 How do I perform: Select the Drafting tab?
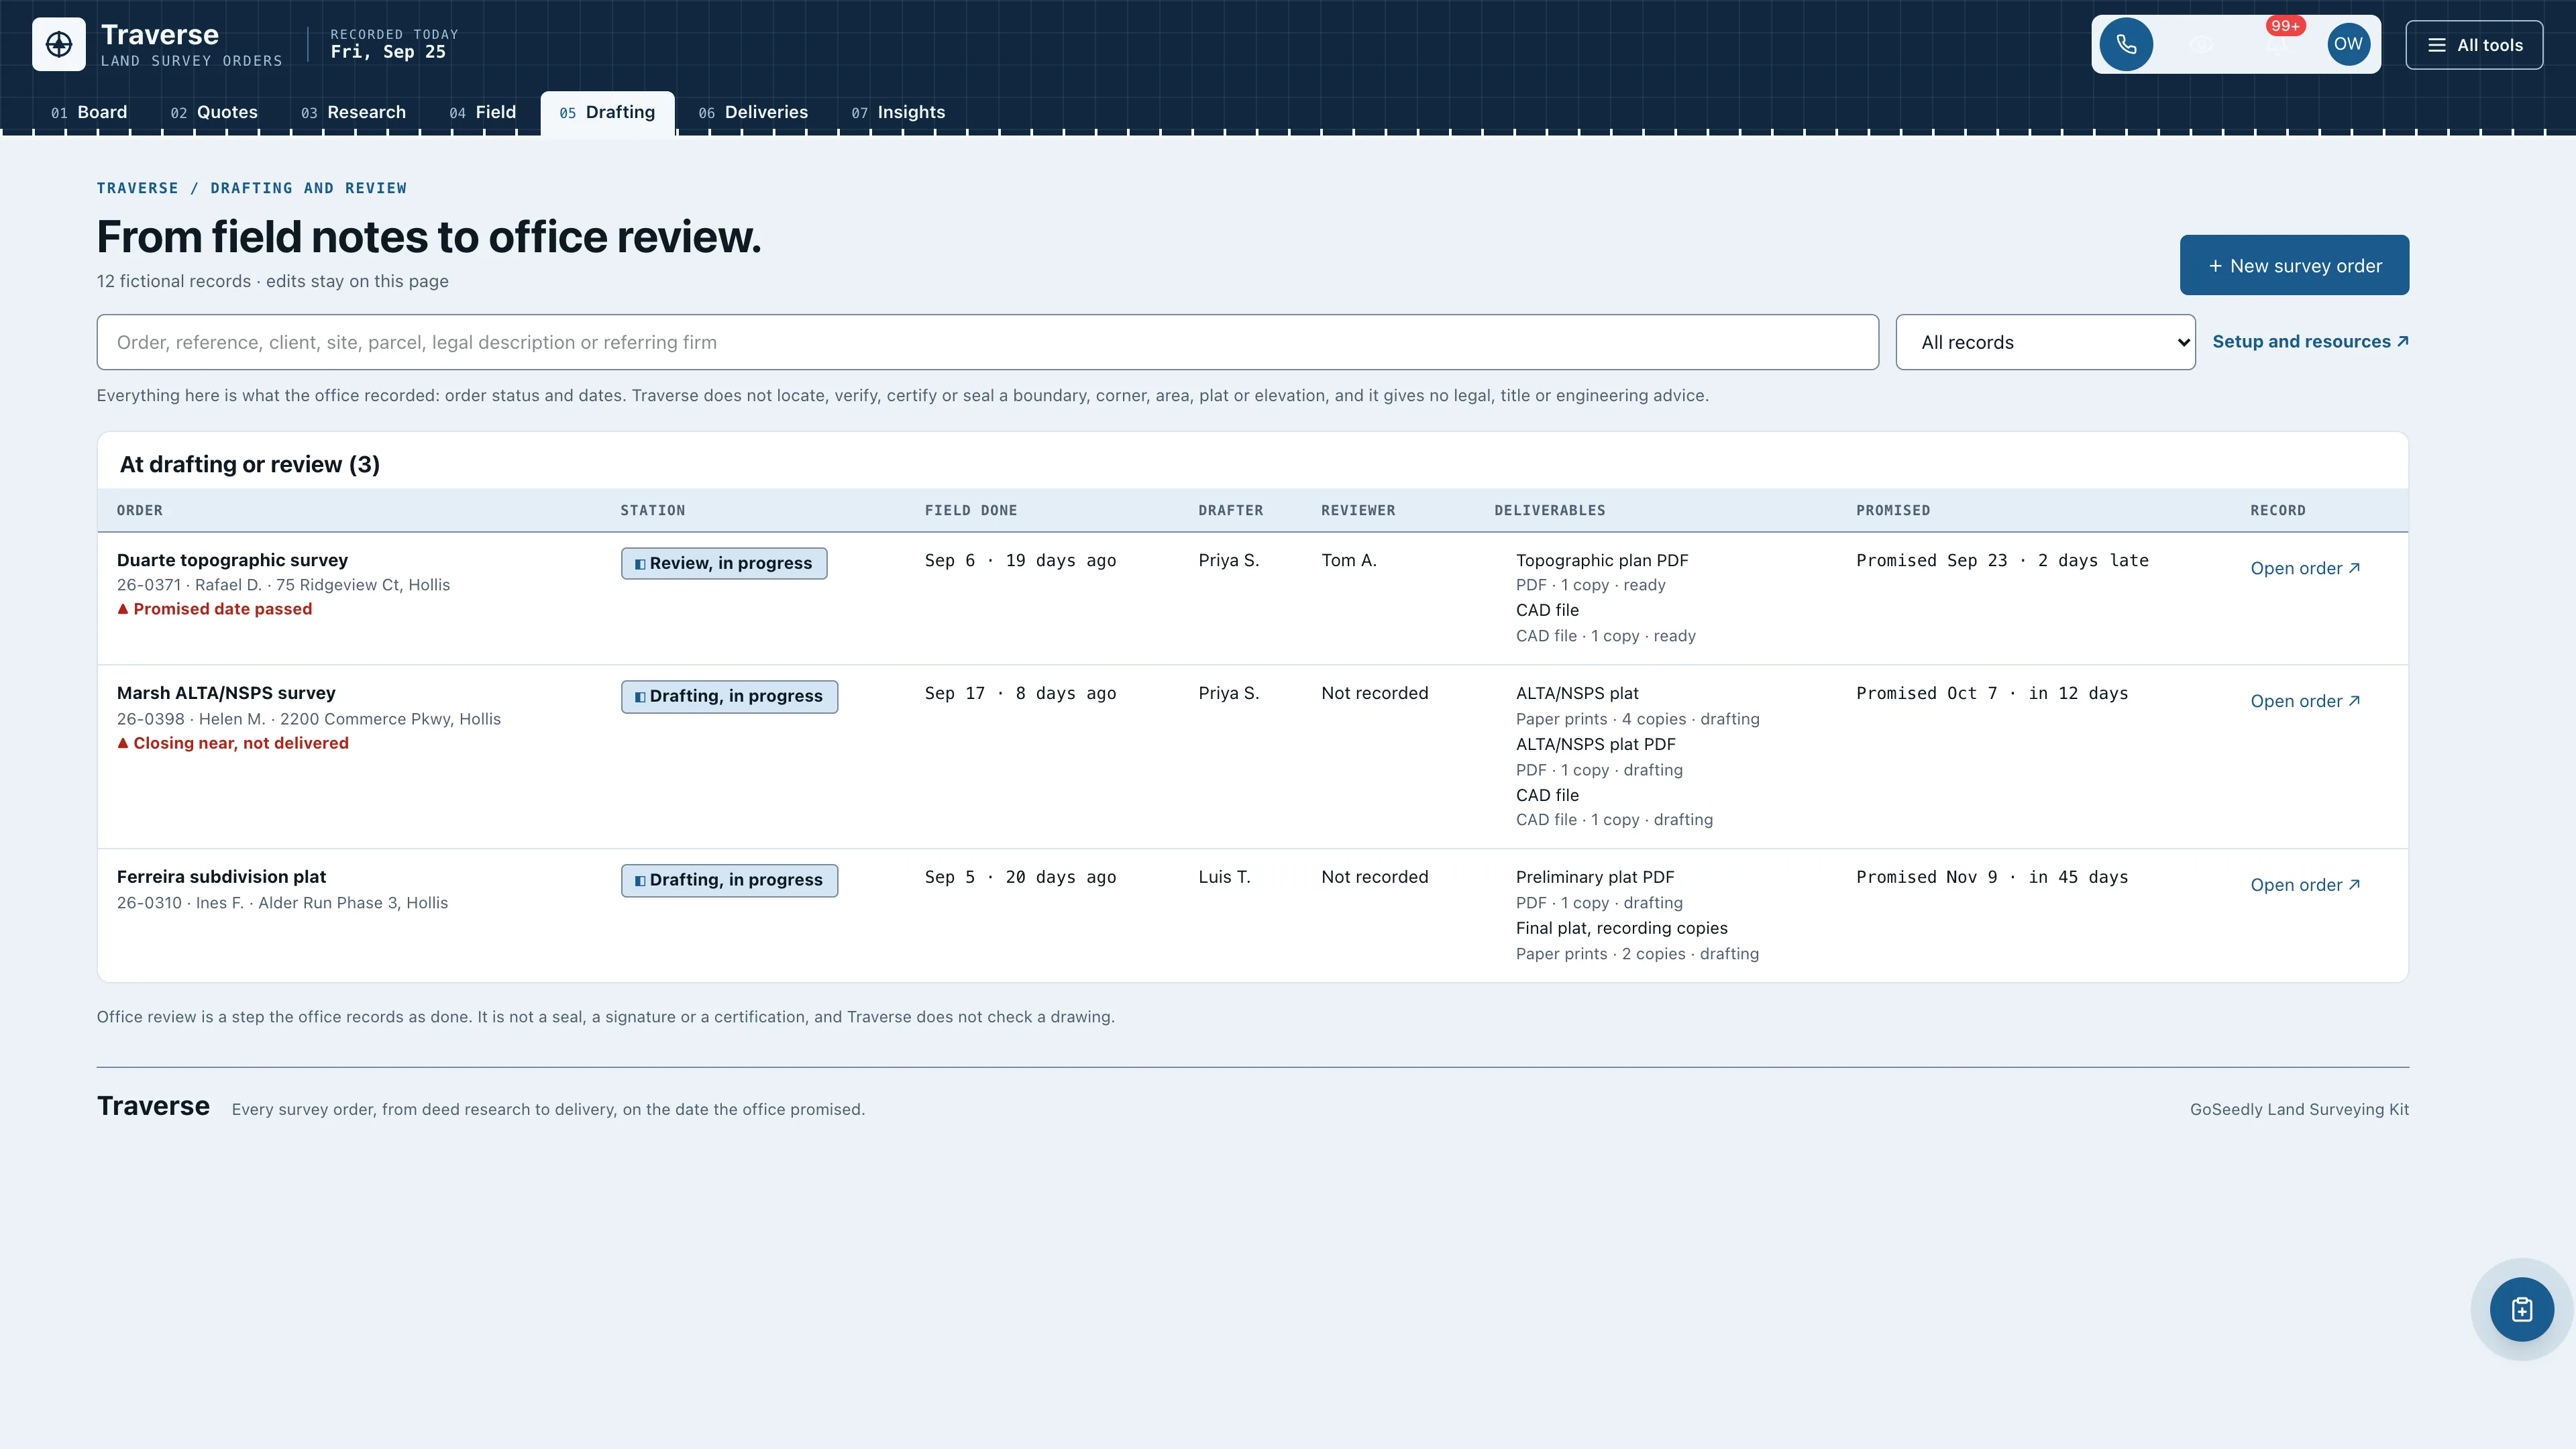[607, 112]
